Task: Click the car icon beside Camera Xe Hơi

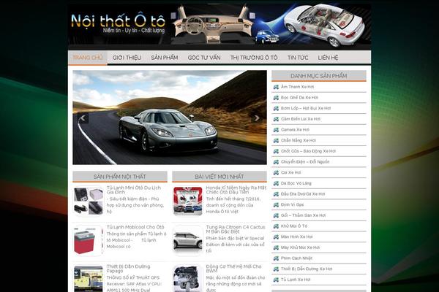Action: click(x=276, y=130)
